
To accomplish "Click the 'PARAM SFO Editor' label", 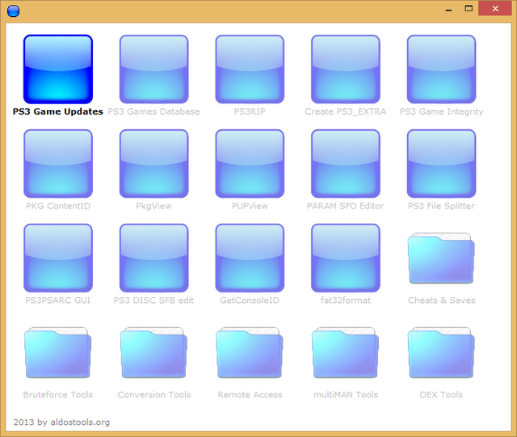I will pyautogui.click(x=346, y=206).
